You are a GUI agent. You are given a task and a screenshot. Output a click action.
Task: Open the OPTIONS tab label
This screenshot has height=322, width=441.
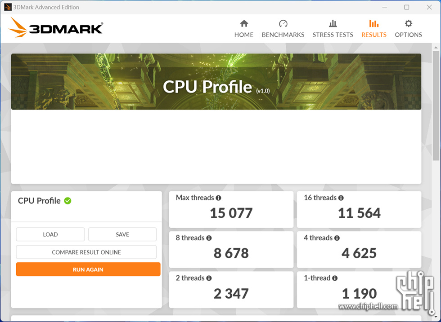[x=409, y=35]
